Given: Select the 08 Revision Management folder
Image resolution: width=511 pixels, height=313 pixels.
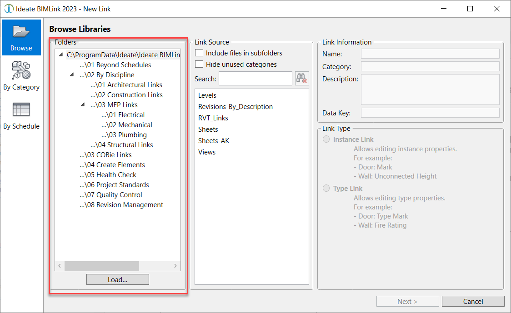Looking at the screenshot, I should tap(121, 205).
